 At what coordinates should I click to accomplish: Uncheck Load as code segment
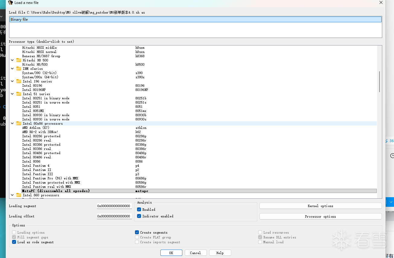pyautogui.click(x=14, y=242)
